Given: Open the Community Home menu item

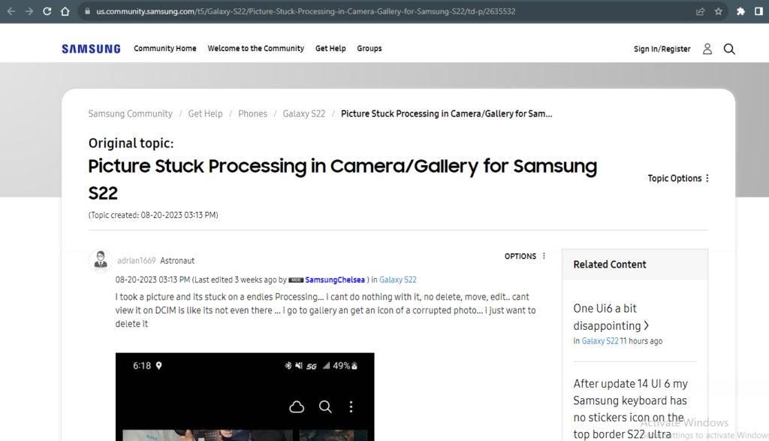Looking at the screenshot, I should point(164,49).
